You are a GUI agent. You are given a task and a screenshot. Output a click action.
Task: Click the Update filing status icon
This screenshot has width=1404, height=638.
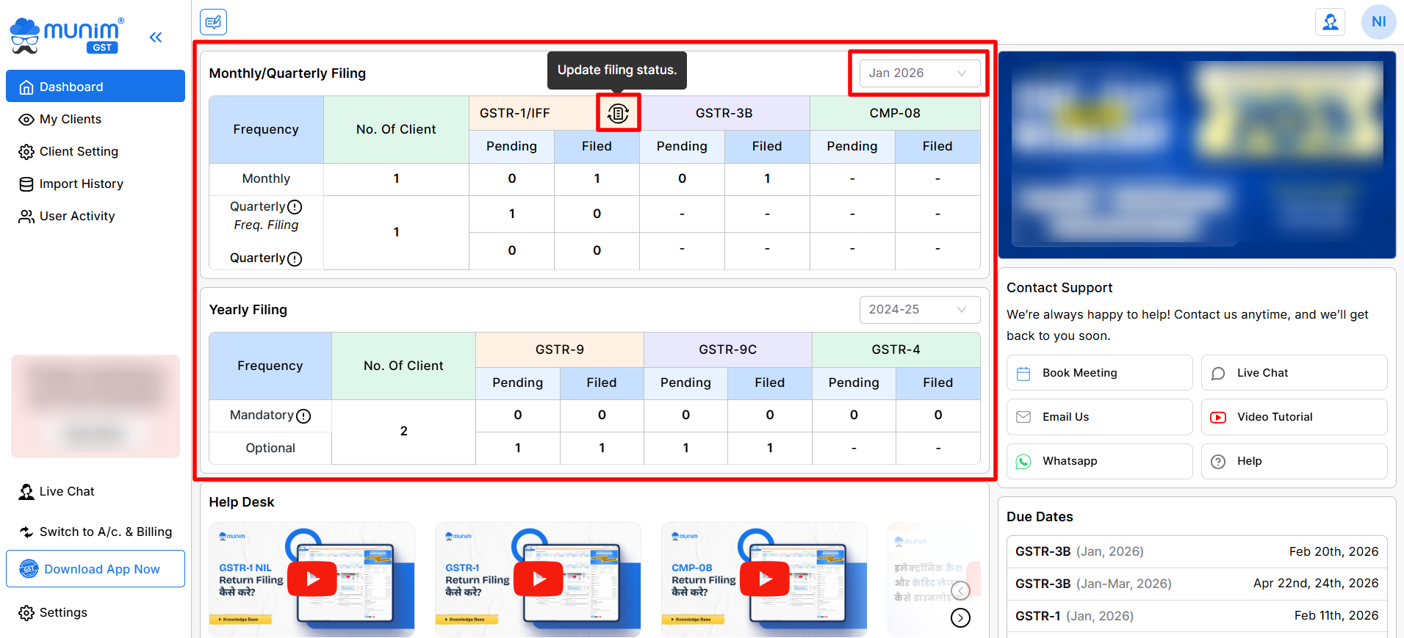tap(618, 113)
